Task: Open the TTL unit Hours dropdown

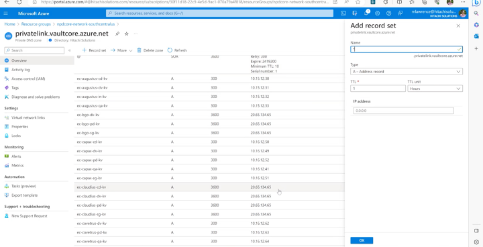Action: click(435, 89)
